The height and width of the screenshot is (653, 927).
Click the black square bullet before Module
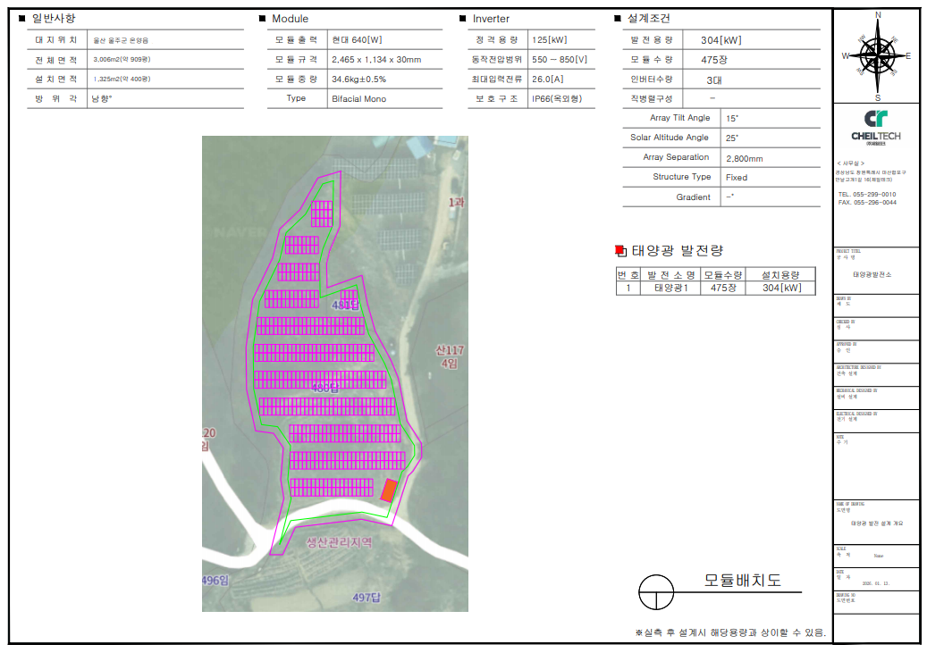point(263,19)
